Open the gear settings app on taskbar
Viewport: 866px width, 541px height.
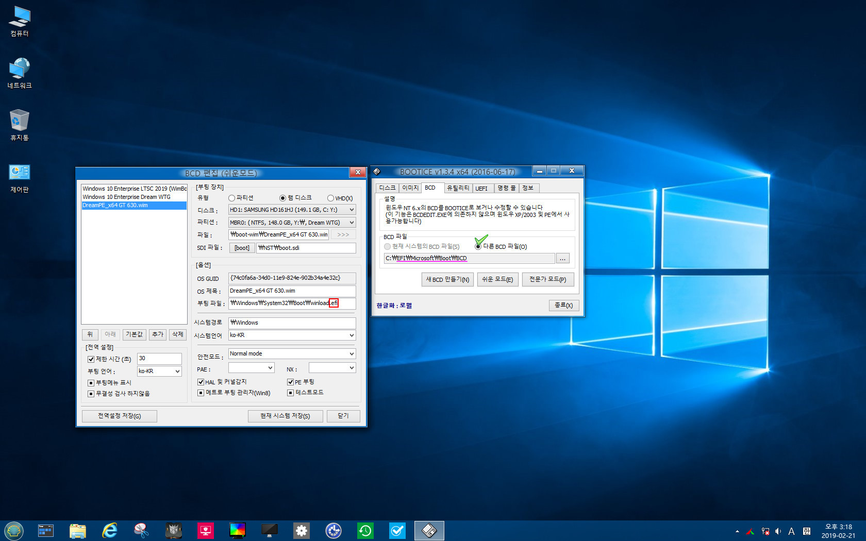tap(302, 531)
